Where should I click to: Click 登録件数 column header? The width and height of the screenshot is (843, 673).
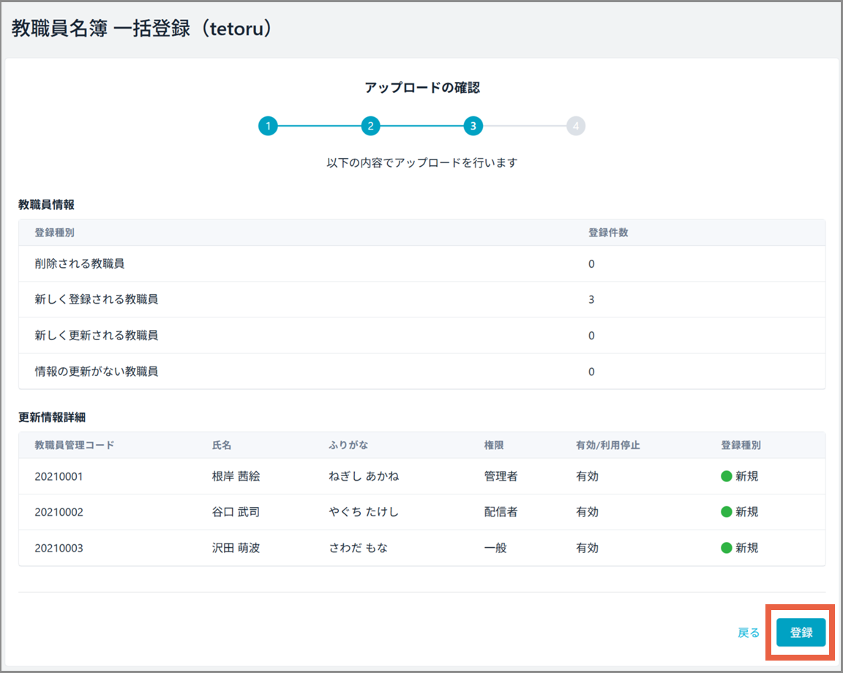click(x=608, y=232)
